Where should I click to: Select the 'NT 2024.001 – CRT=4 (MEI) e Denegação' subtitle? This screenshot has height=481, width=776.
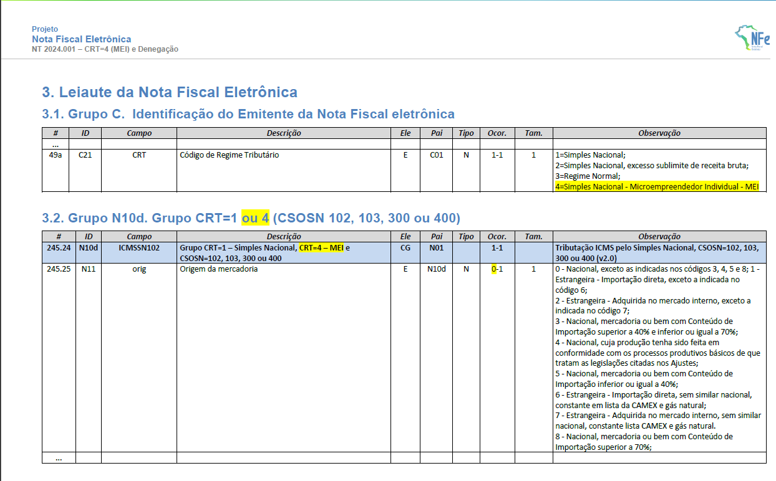pyautogui.click(x=105, y=49)
